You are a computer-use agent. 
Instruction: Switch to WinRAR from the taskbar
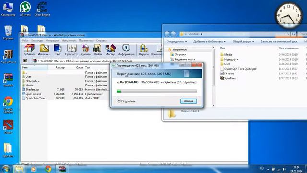coord(62,169)
